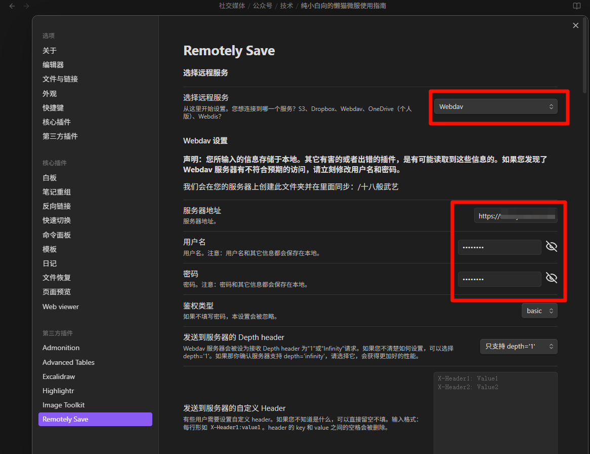Close the settings dialog with X
Screen dimensions: 590x454
click(575, 26)
